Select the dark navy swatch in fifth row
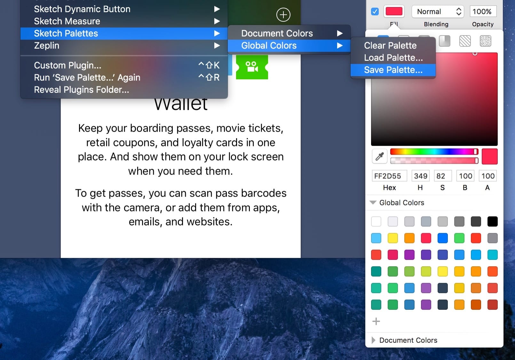Image resolution: width=515 pixels, height=360 pixels. click(443, 288)
